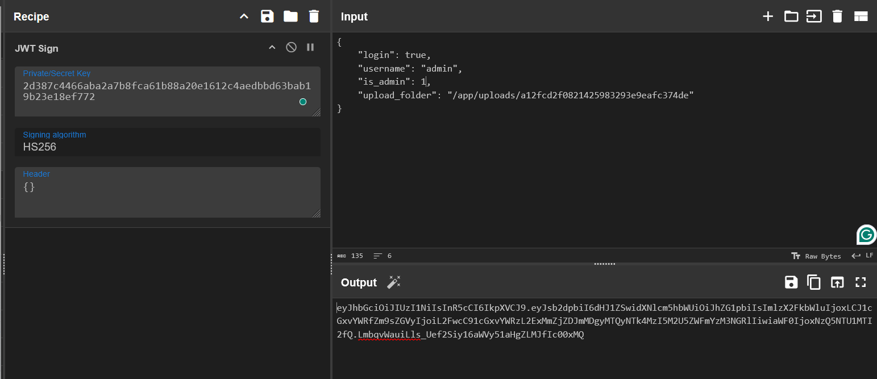This screenshot has width=877, height=379.
Task: Add a new input tab with plus icon
Action: [x=768, y=16]
